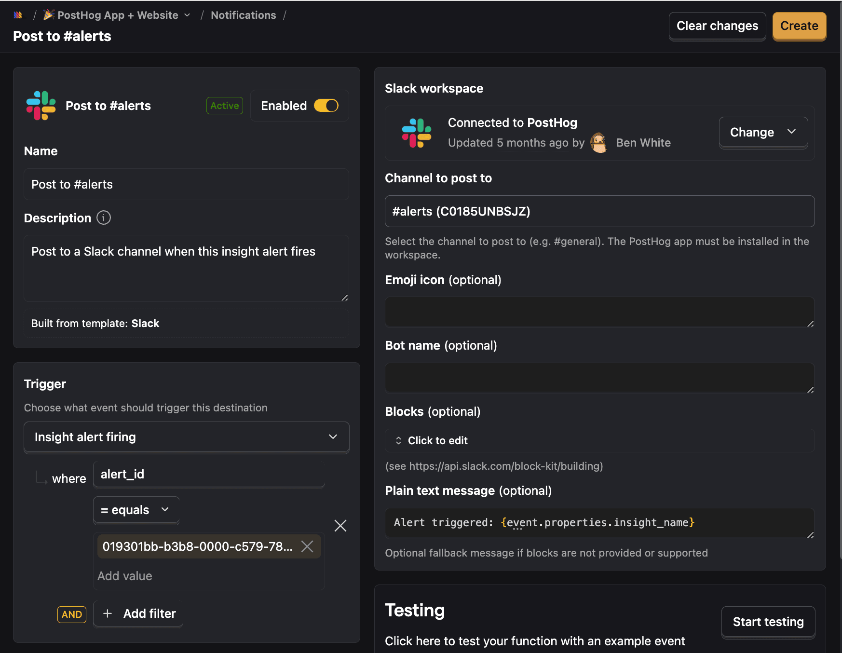This screenshot has width=842, height=653.
Task: Click the expand arrows icon in Blocks
Action: tap(398, 440)
